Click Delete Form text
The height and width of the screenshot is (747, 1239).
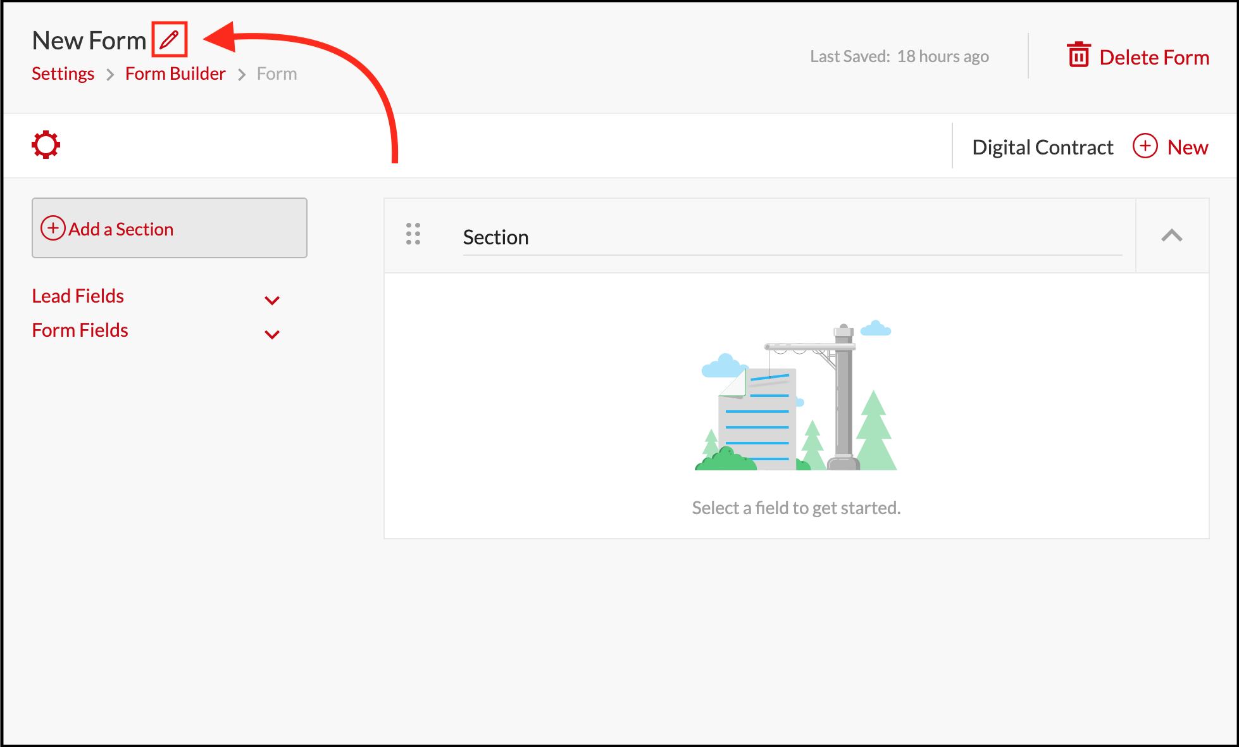click(1154, 58)
